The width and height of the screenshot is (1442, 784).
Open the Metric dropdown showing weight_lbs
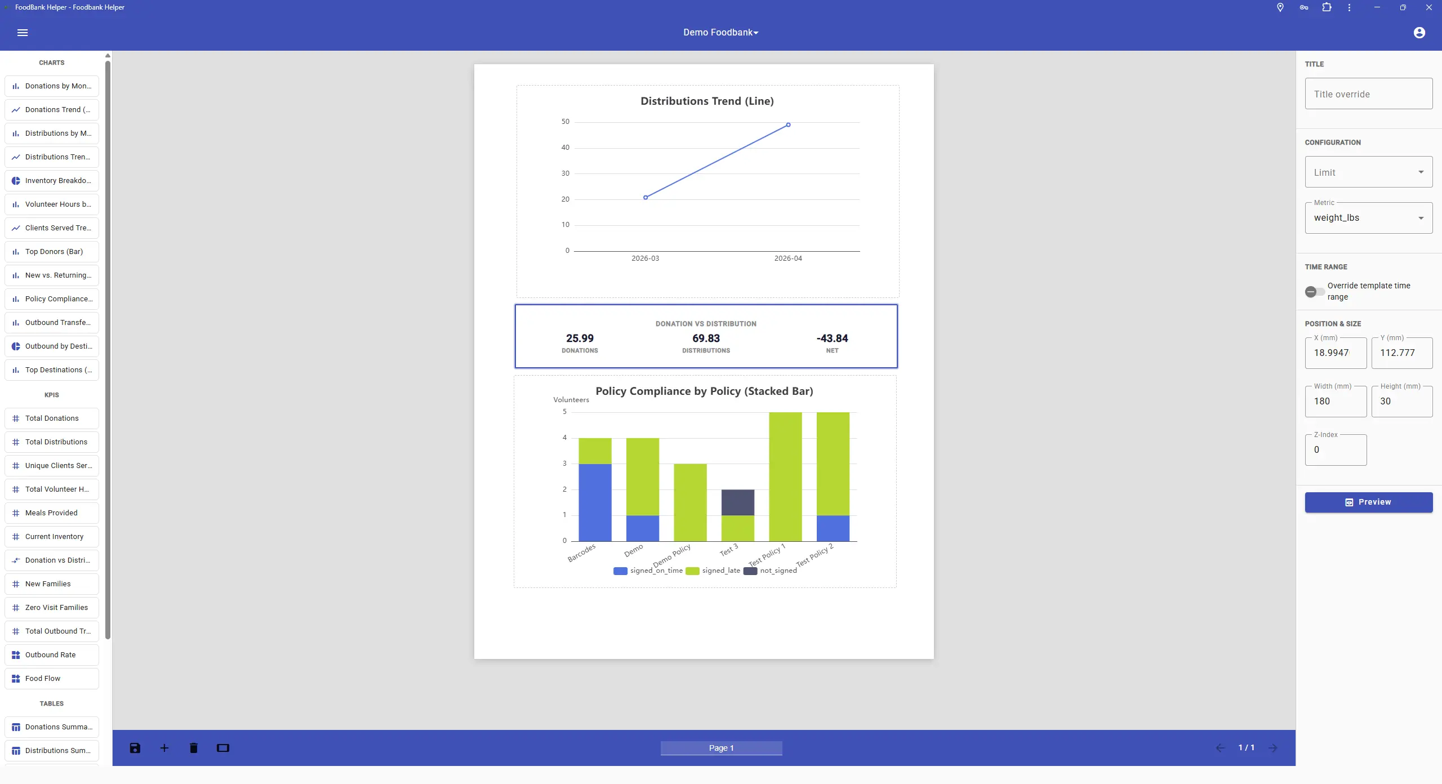click(1368, 217)
